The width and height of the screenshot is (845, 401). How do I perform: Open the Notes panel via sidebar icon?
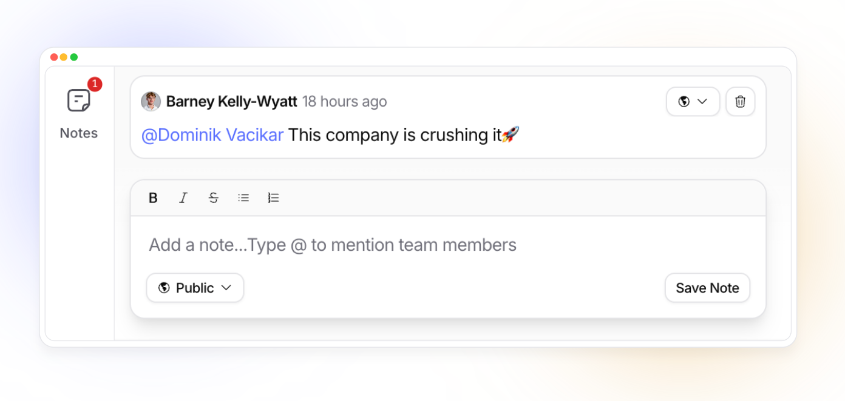(78, 101)
